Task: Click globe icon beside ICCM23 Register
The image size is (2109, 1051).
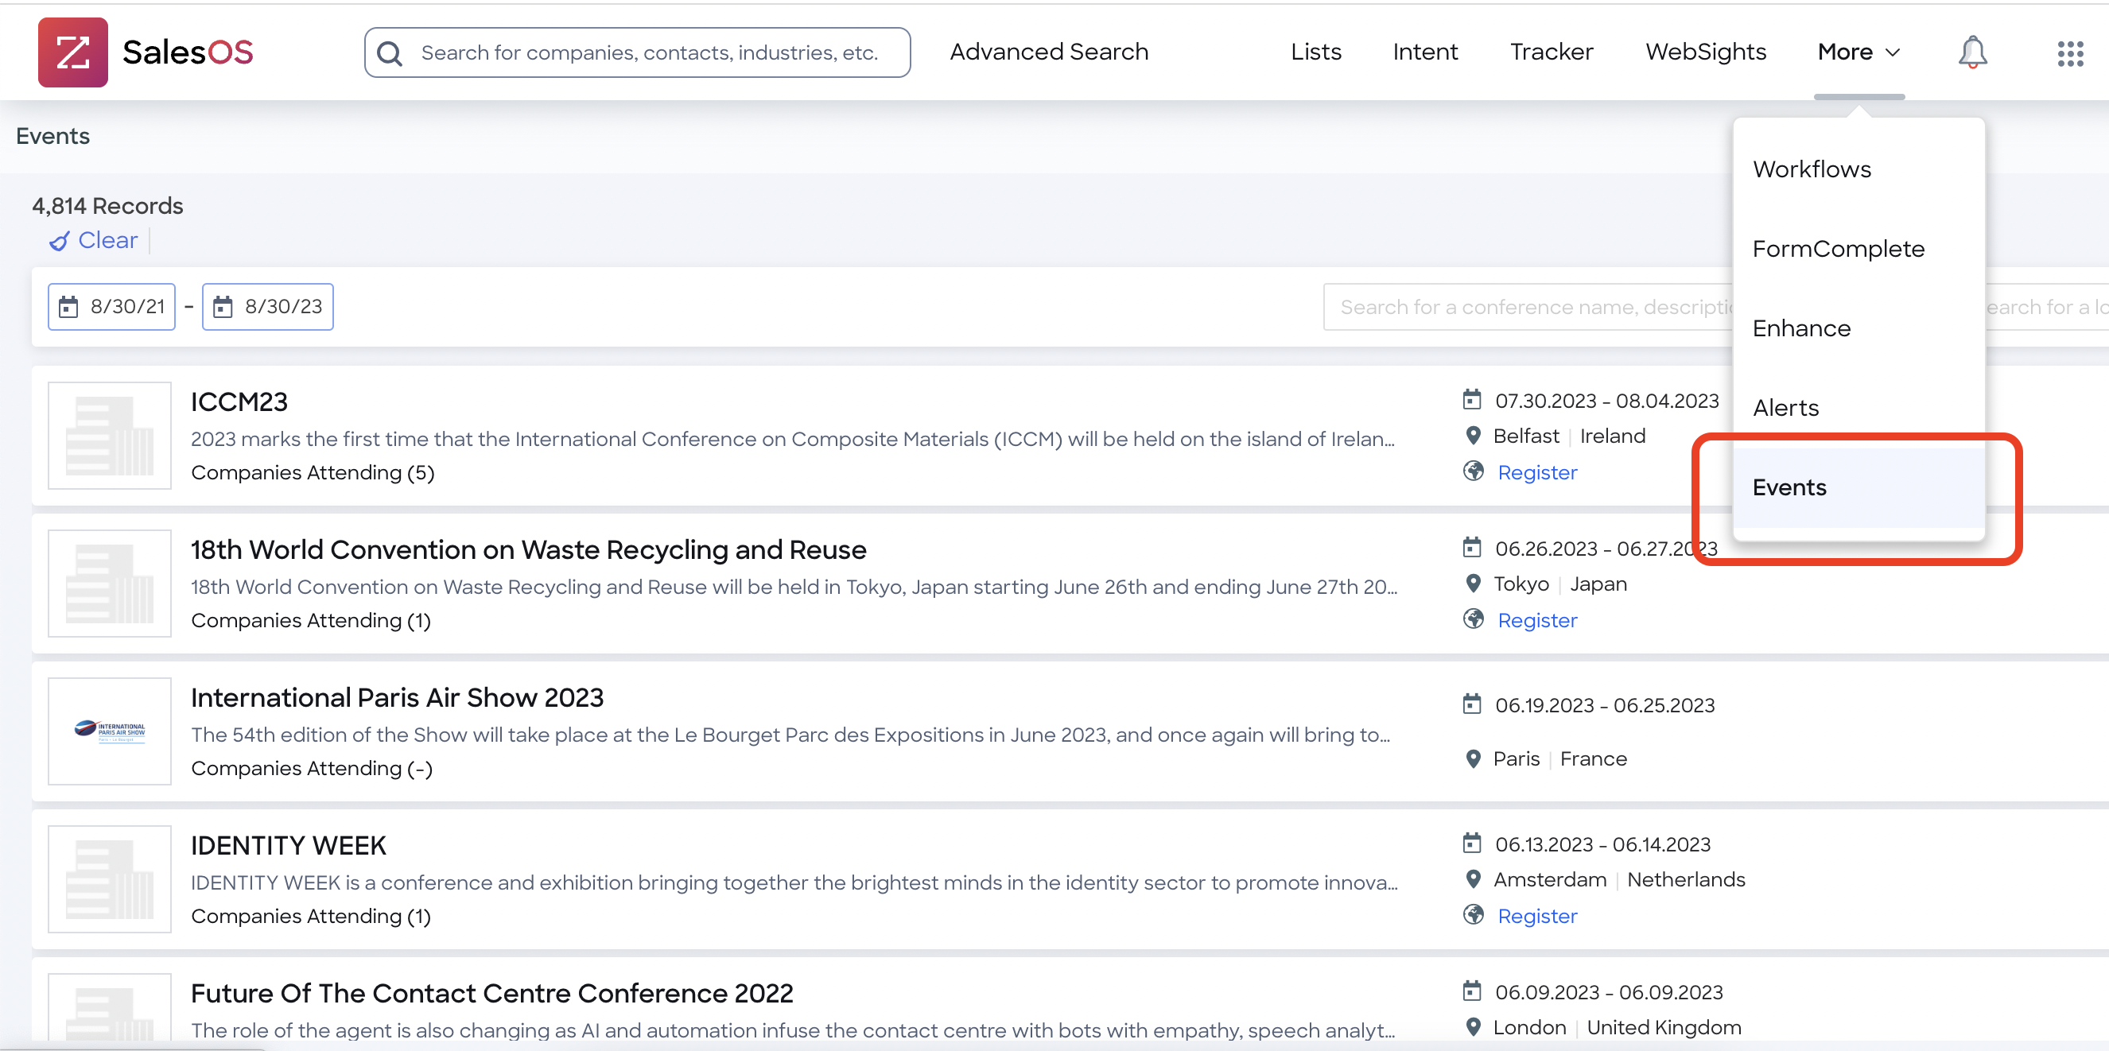Action: (1473, 471)
